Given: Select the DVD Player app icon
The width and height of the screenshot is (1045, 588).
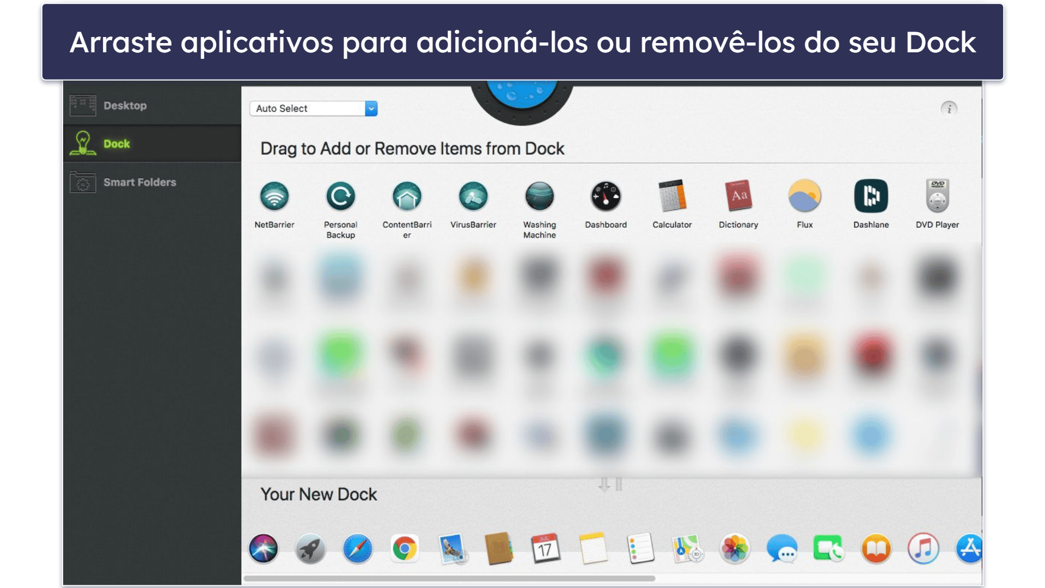Looking at the screenshot, I should (937, 196).
